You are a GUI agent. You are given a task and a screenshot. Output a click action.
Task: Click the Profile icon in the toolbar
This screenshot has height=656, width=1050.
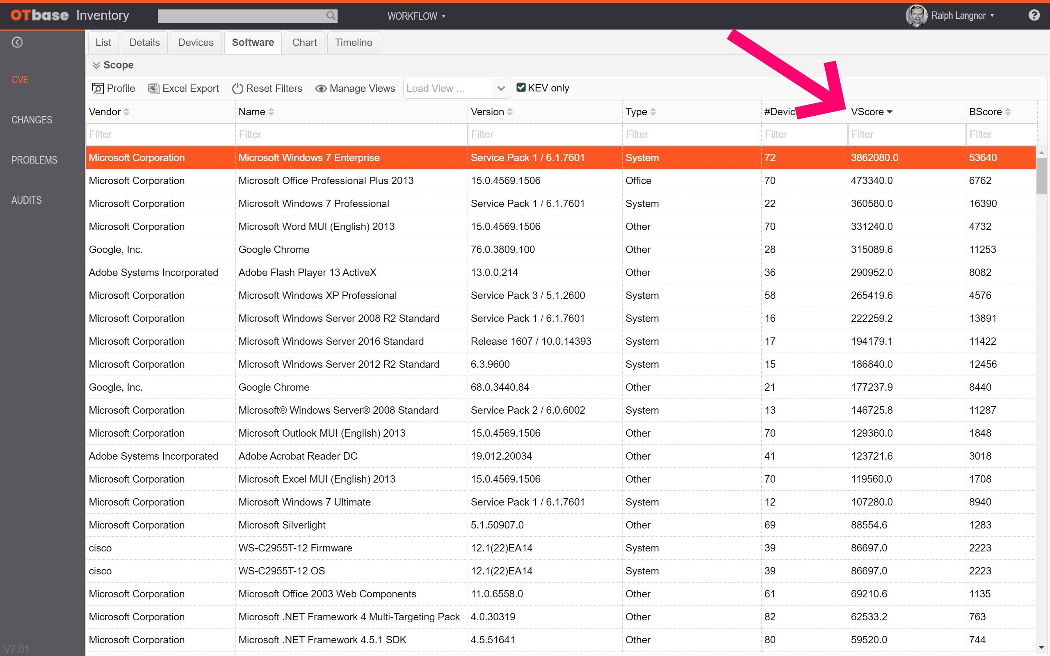(98, 89)
